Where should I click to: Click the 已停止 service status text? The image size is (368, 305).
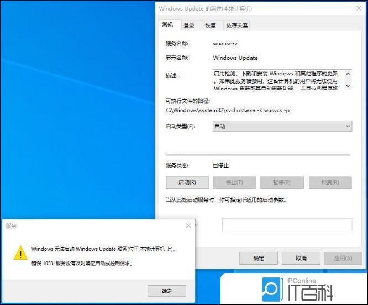tap(220, 166)
